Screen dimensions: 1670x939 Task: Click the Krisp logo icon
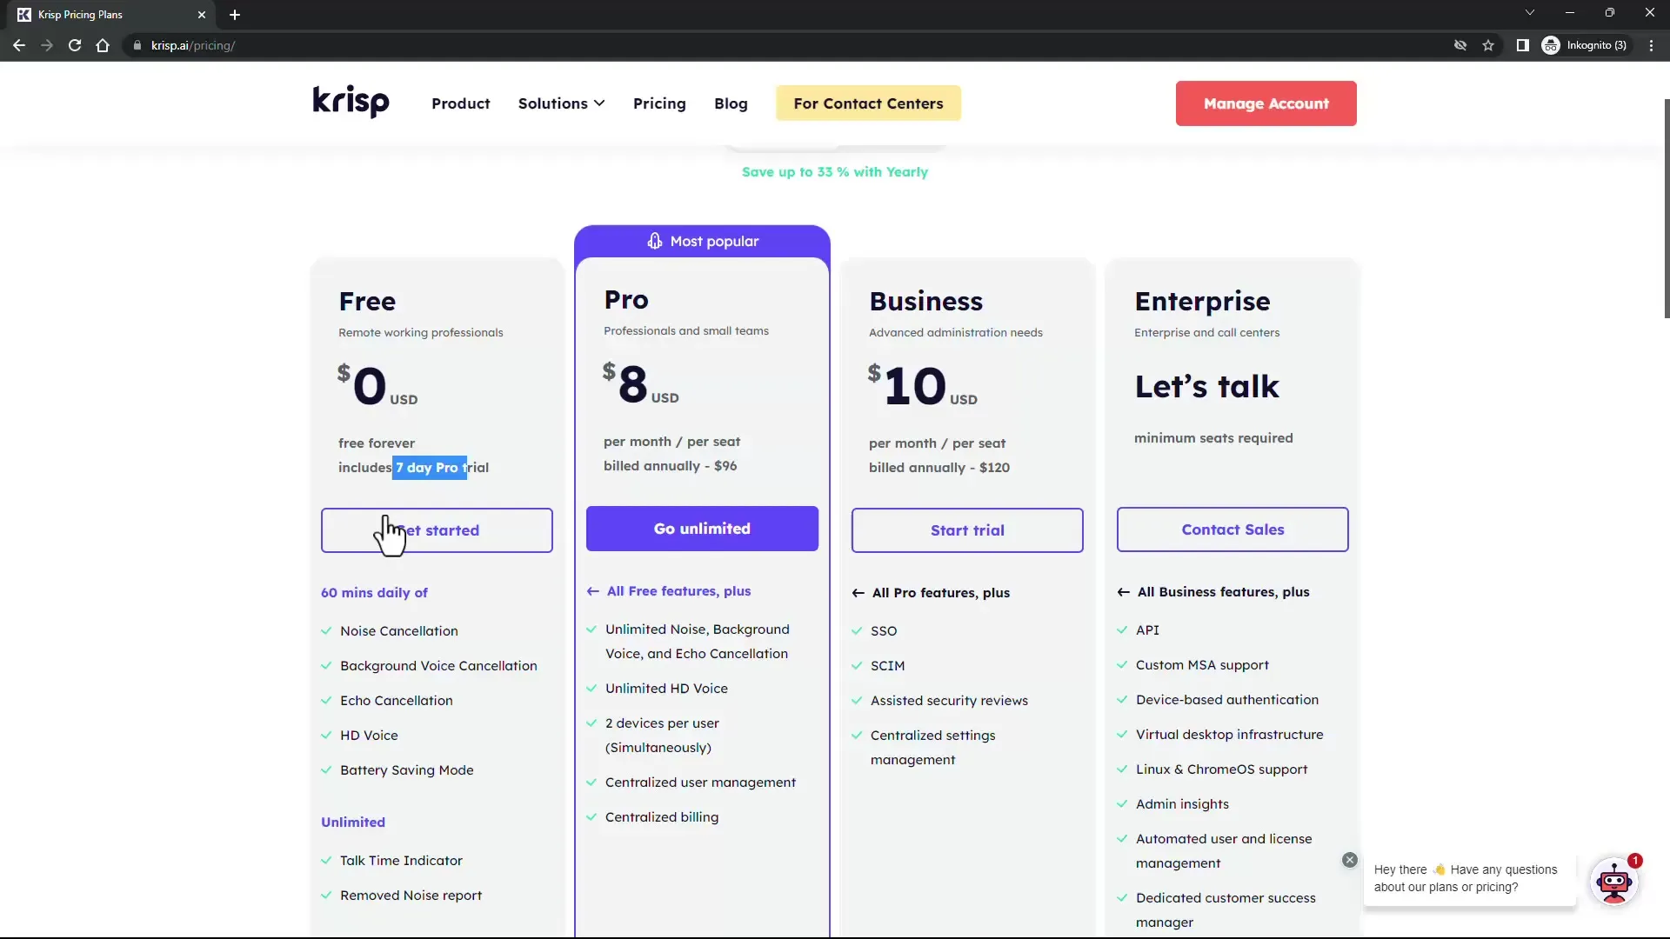[x=350, y=102]
